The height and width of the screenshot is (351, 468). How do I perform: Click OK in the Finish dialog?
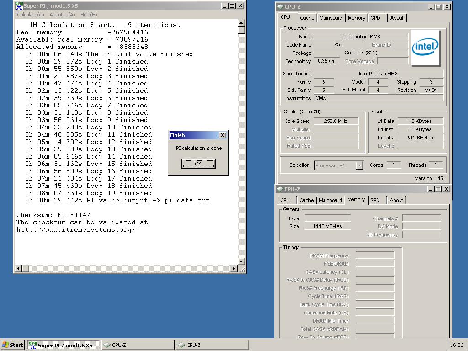coord(198,164)
